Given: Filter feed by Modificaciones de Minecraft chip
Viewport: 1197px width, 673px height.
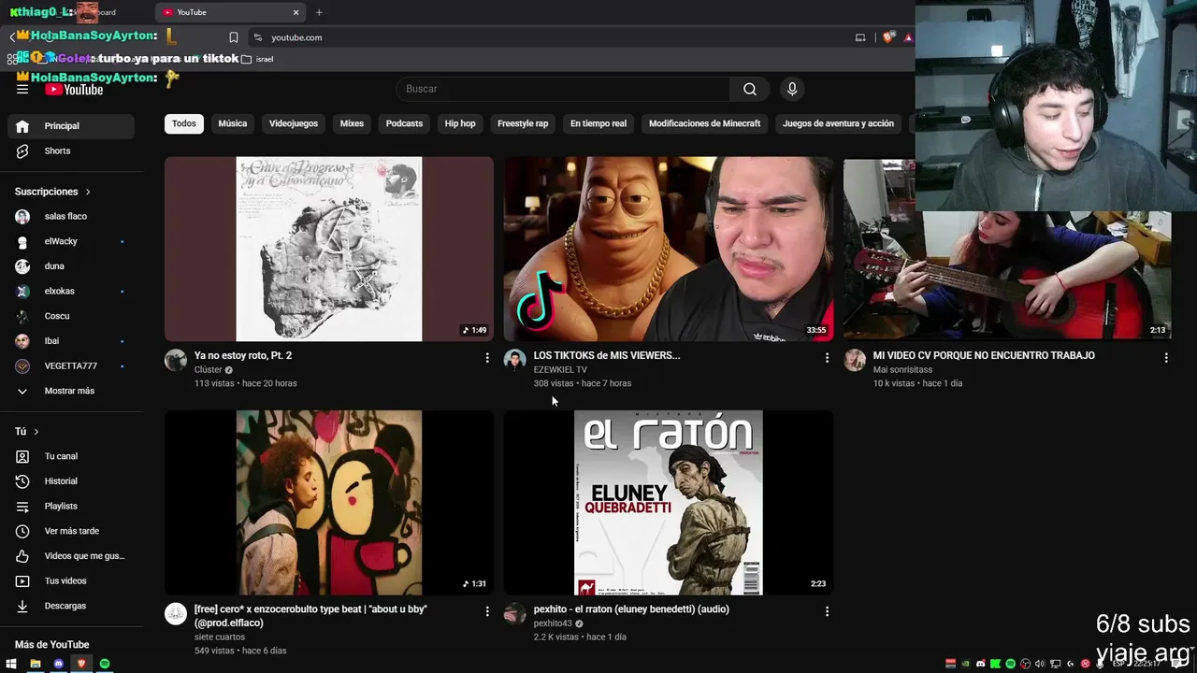Looking at the screenshot, I should click(704, 123).
